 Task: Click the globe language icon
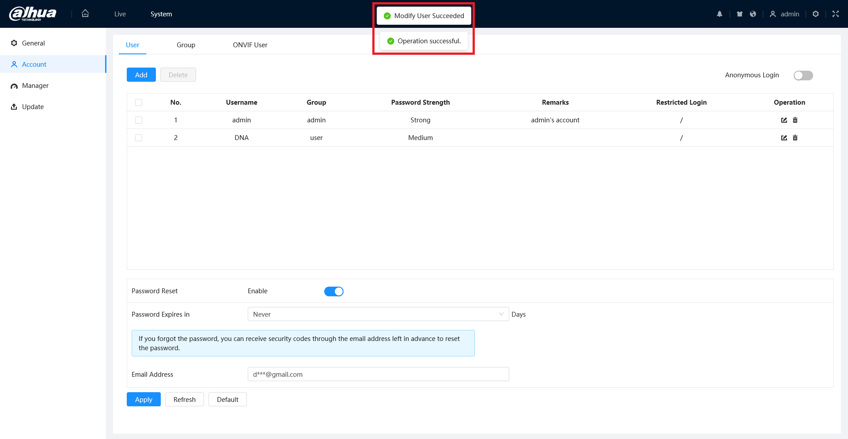(753, 14)
